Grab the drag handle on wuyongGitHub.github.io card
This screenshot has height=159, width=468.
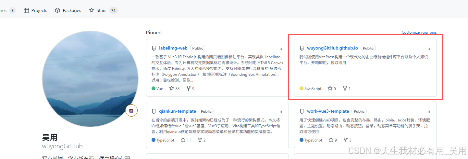429,48
